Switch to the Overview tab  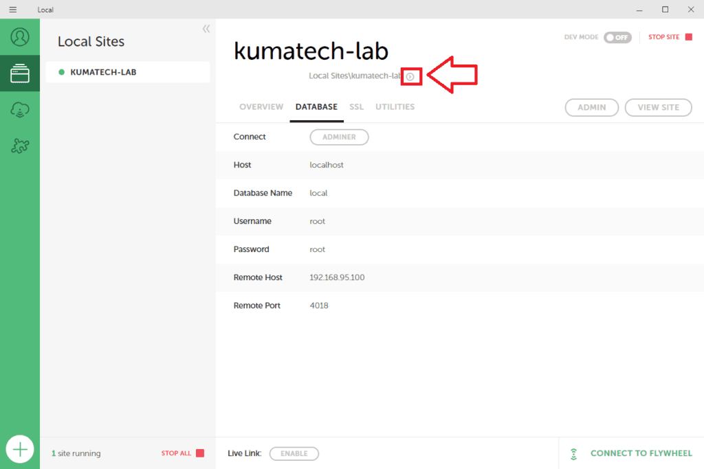[261, 106]
